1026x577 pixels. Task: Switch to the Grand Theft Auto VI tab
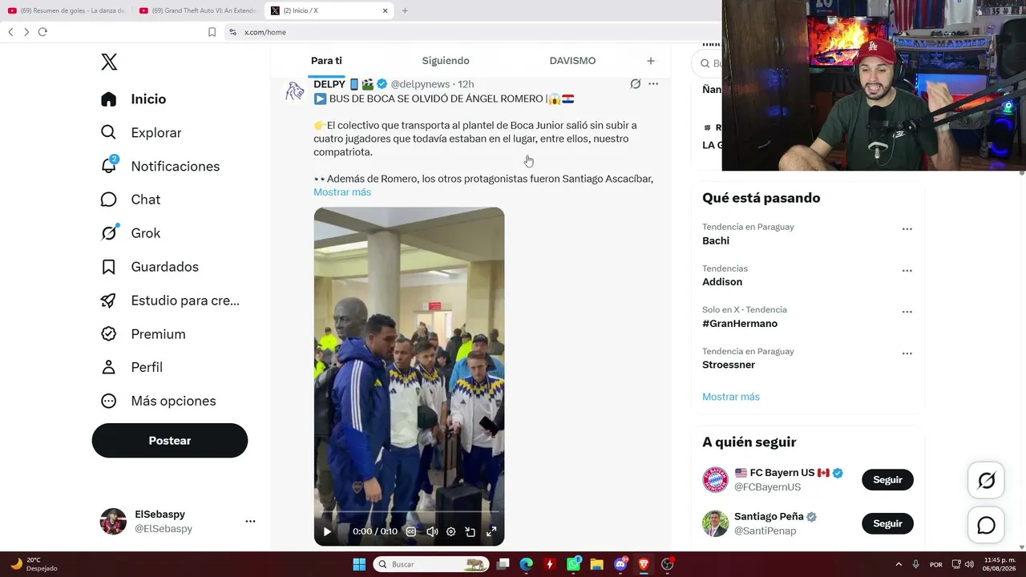tap(197, 10)
